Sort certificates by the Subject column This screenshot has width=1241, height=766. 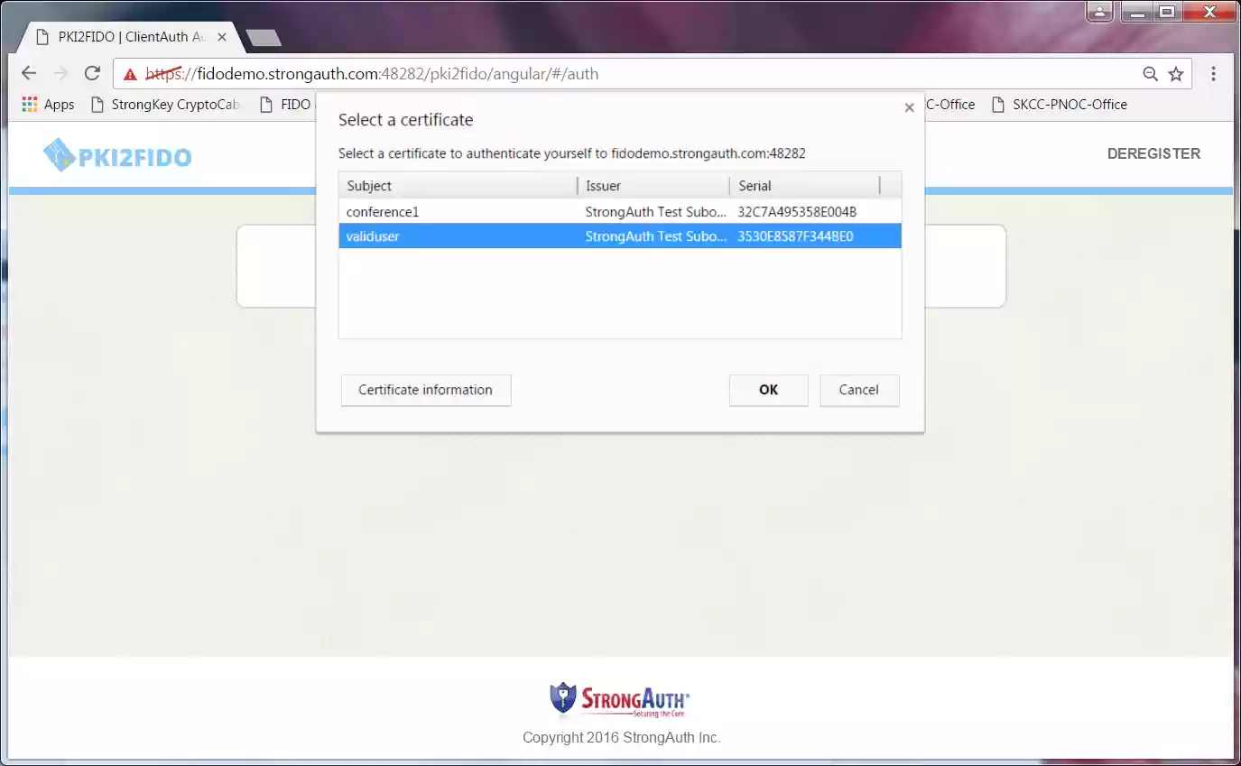(x=369, y=186)
